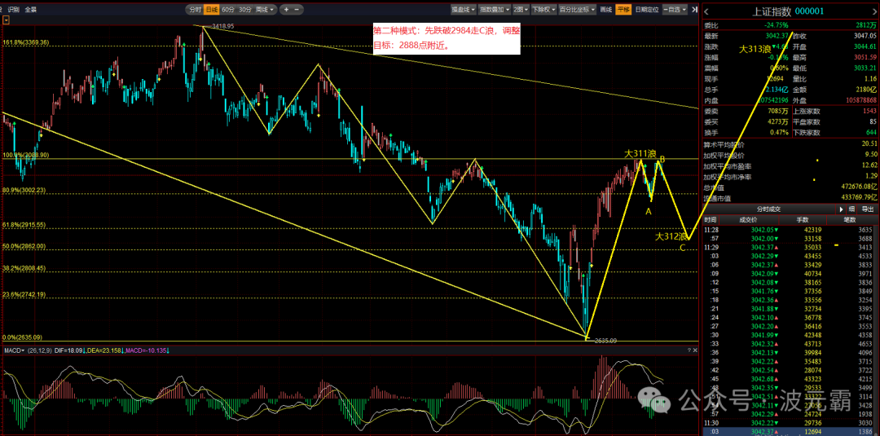Click the 流通市值 row label
Image resolution: width=880 pixels, height=436 pixels.
[715, 197]
